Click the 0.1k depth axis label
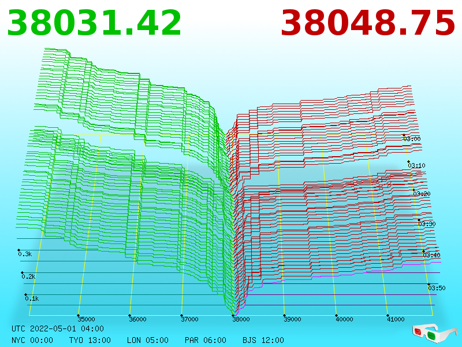 (x=32, y=298)
